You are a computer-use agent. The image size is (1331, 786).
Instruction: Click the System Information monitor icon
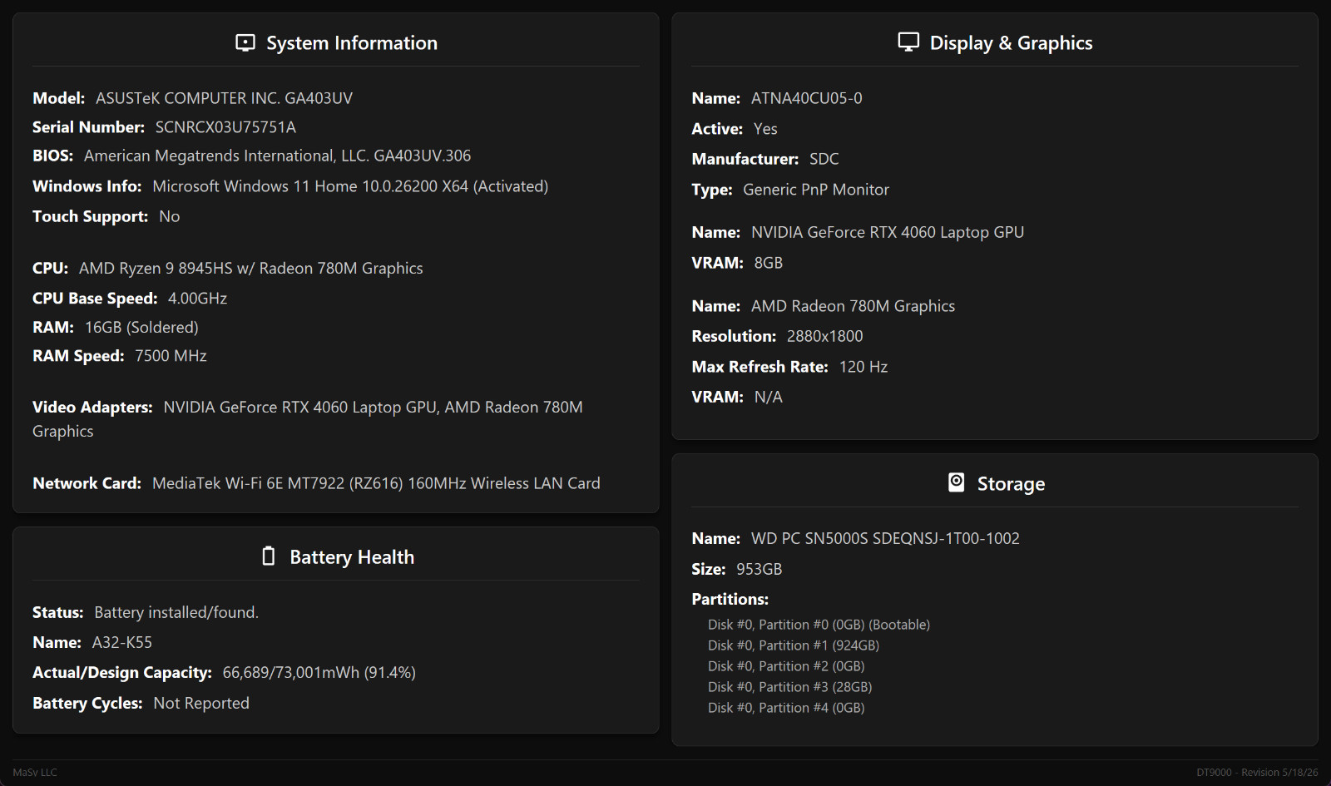(x=245, y=42)
